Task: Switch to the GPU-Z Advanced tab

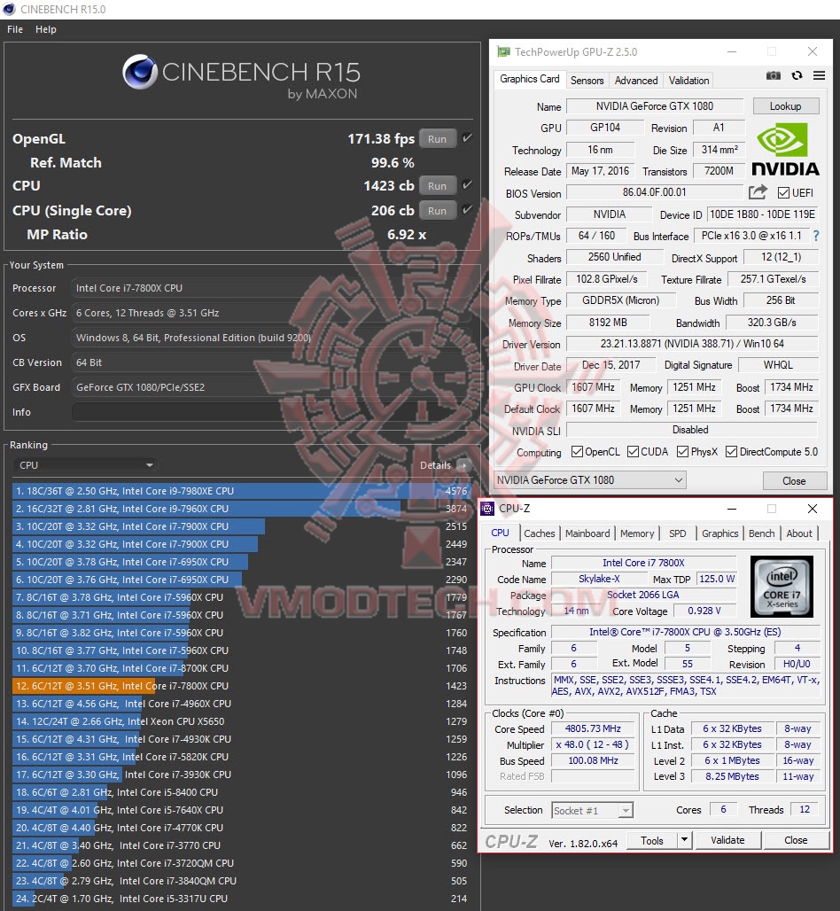Action: [636, 80]
